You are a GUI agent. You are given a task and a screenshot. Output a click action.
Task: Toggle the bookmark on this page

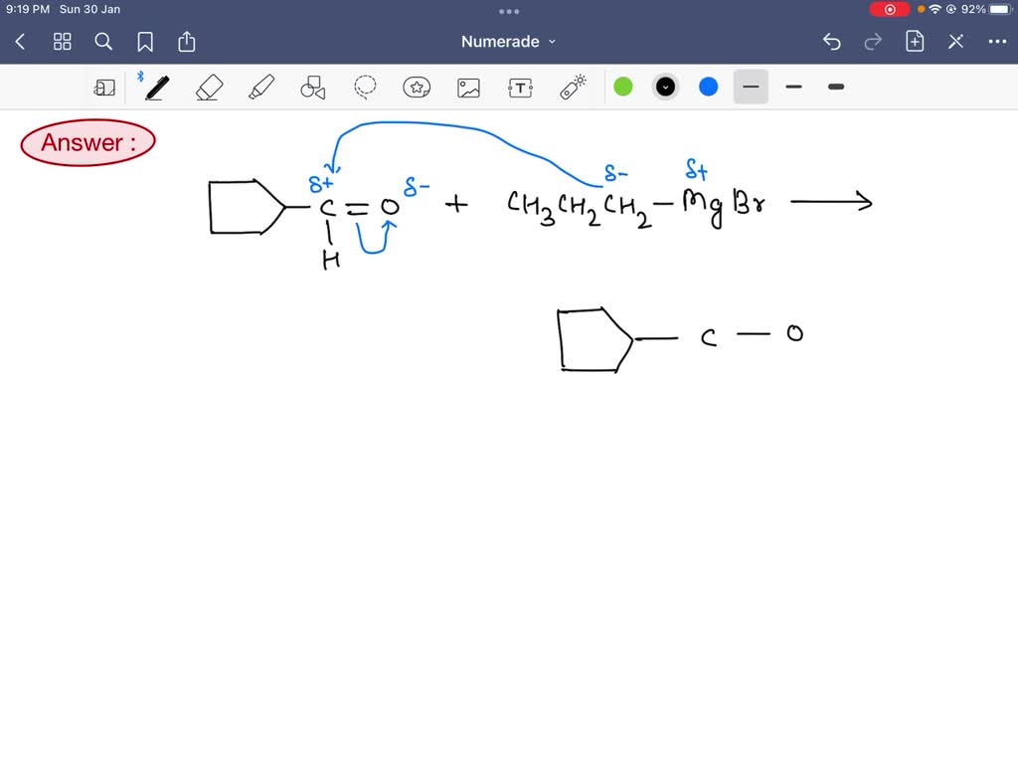pyautogui.click(x=145, y=42)
